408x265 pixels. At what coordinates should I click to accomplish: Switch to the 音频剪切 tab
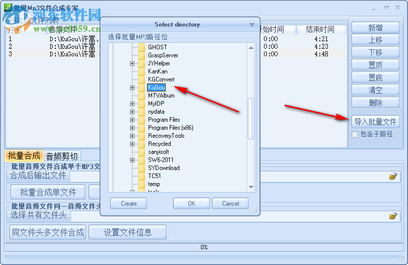tap(62, 156)
